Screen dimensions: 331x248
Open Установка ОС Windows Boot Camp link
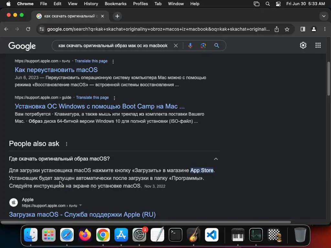100,106
